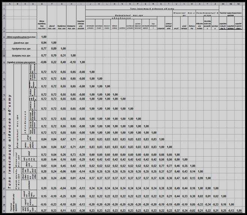This screenshot has height=215, width=247.
Task: Click the cell with value 0,47
Action: click(x=176, y=176)
